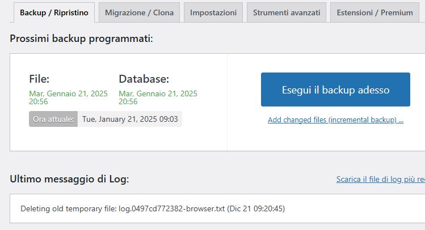Click the Ora attuale label
This screenshot has width=425, height=230.
click(x=53, y=119)
